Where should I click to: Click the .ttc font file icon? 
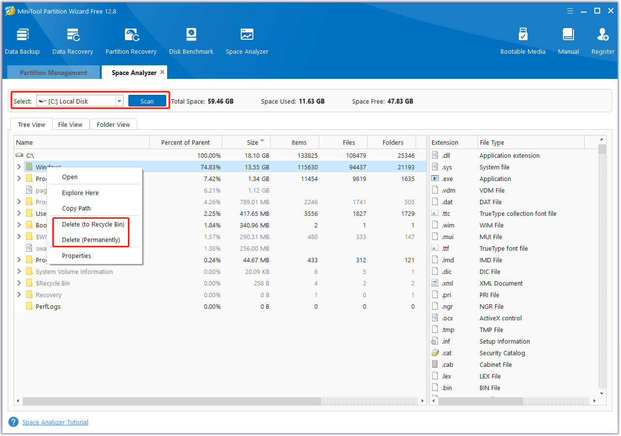tap(435, 213)
